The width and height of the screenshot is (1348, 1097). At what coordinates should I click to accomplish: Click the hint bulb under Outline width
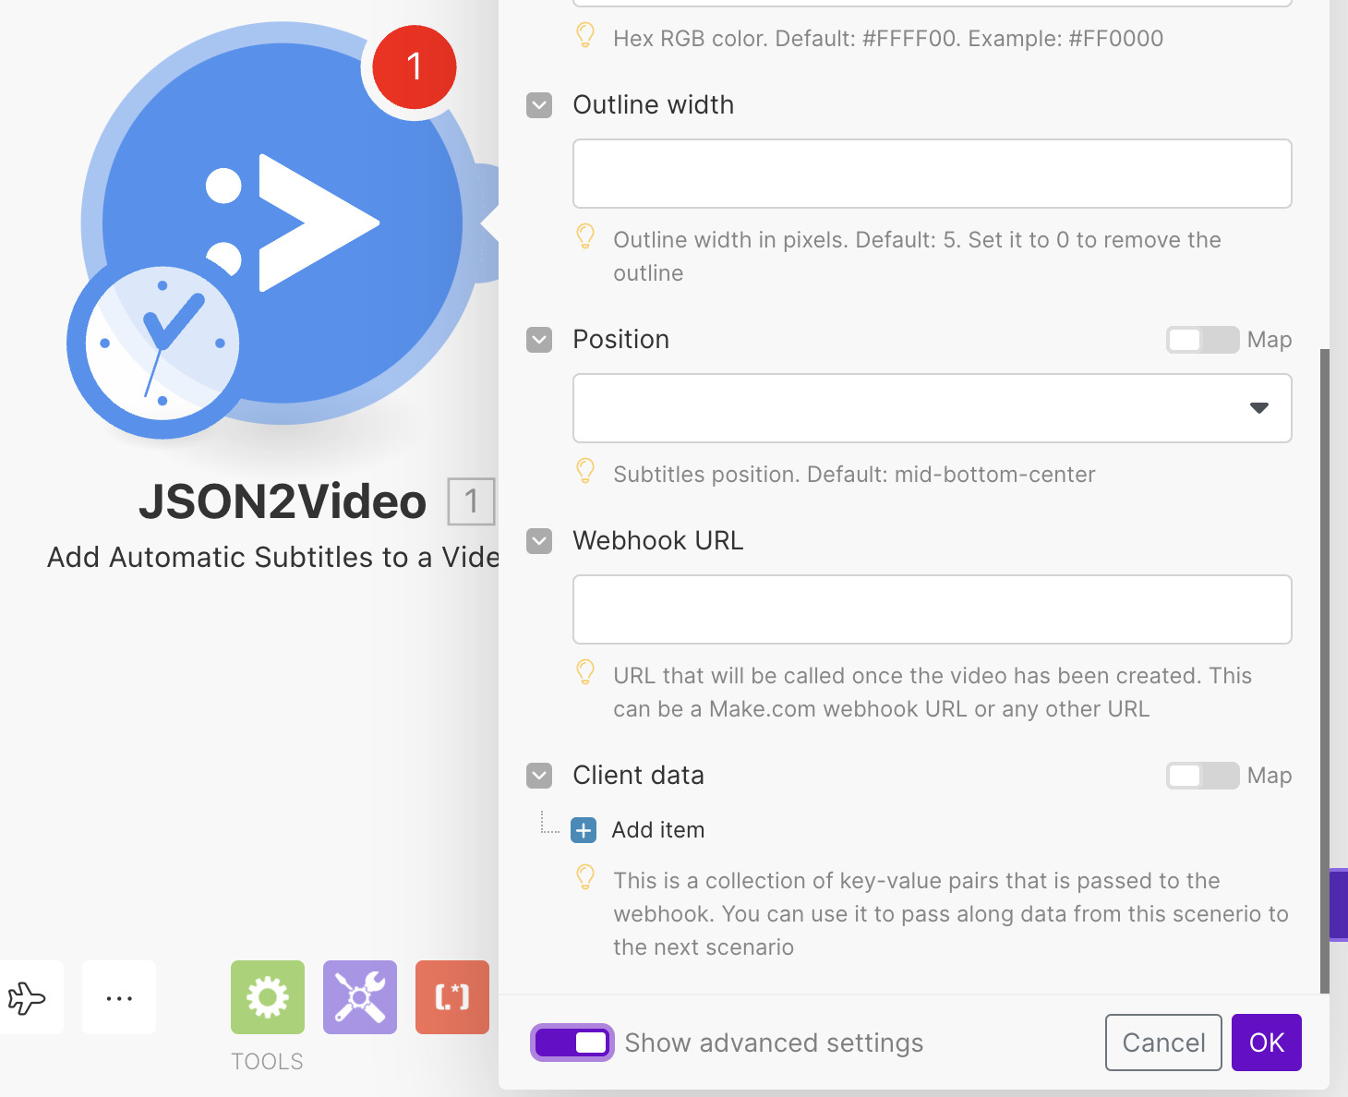tap(585, 236)
